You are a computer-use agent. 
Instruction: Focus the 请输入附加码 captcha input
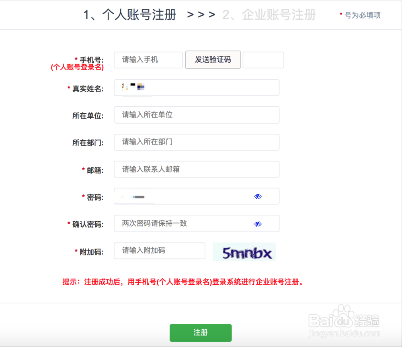click(x=159, y=251)
